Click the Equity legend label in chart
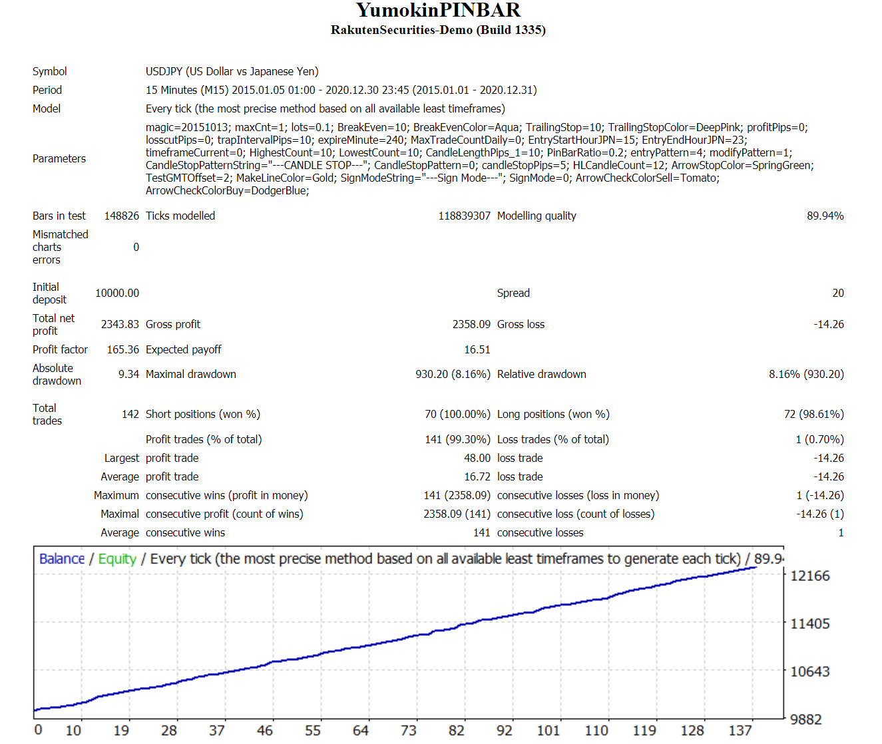The image size is (882, 744). tap(117, 559)
